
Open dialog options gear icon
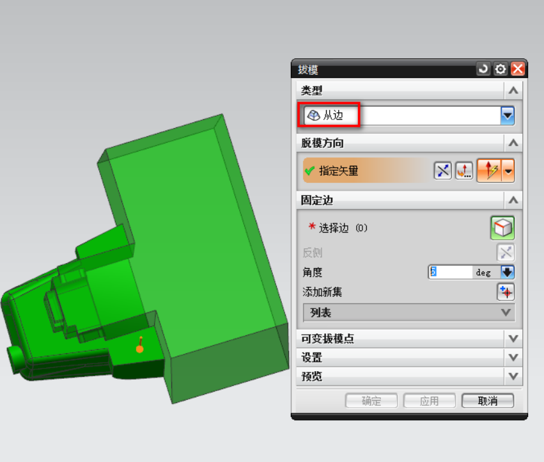point(501,68)
